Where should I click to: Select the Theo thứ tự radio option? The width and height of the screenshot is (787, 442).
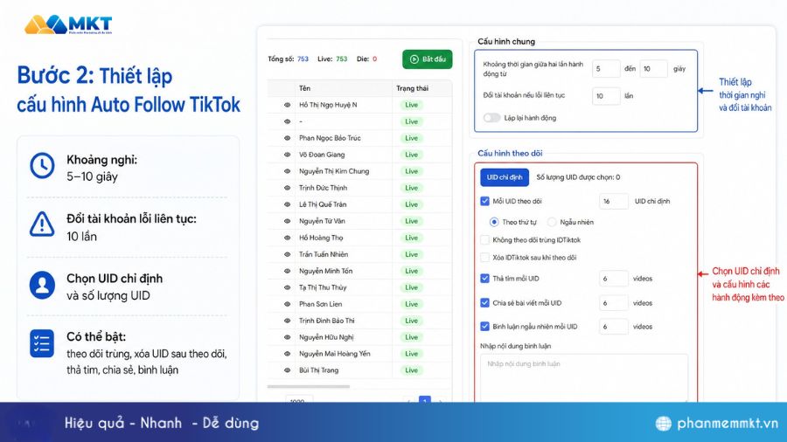[x=494, y=222]
